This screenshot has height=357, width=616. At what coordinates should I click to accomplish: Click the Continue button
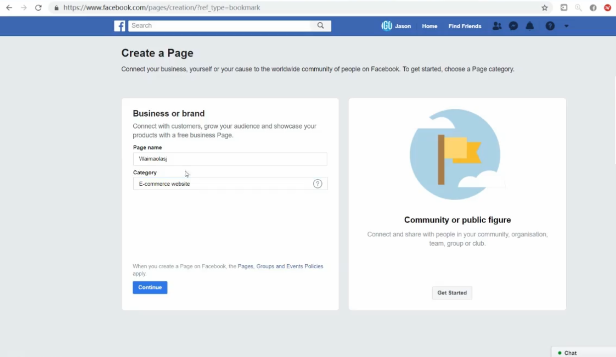click(150, 287)
